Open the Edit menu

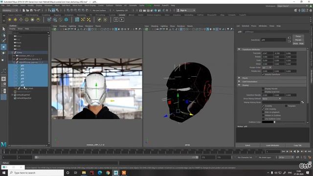click(8, 5)
